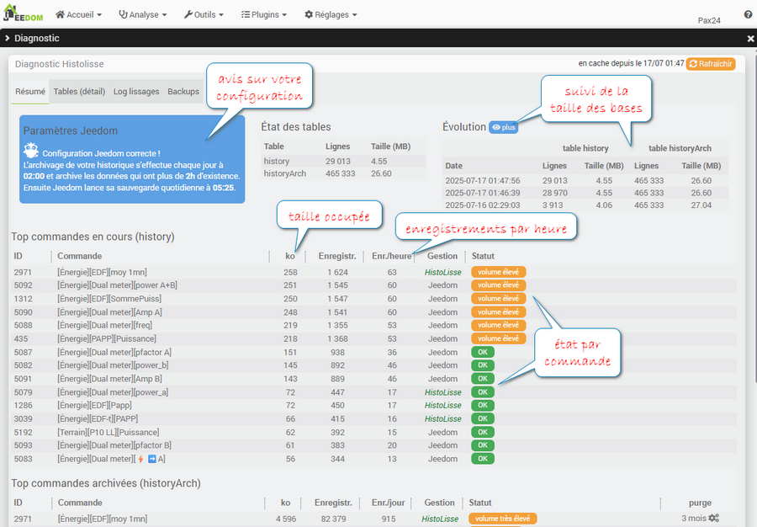757x527 pixels.
Task: Click the Pax24 user label
Action: click(709, 20)
